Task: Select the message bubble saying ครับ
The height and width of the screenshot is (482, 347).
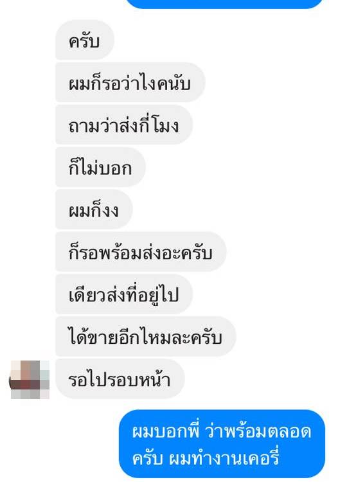Action: click(85, 40)
